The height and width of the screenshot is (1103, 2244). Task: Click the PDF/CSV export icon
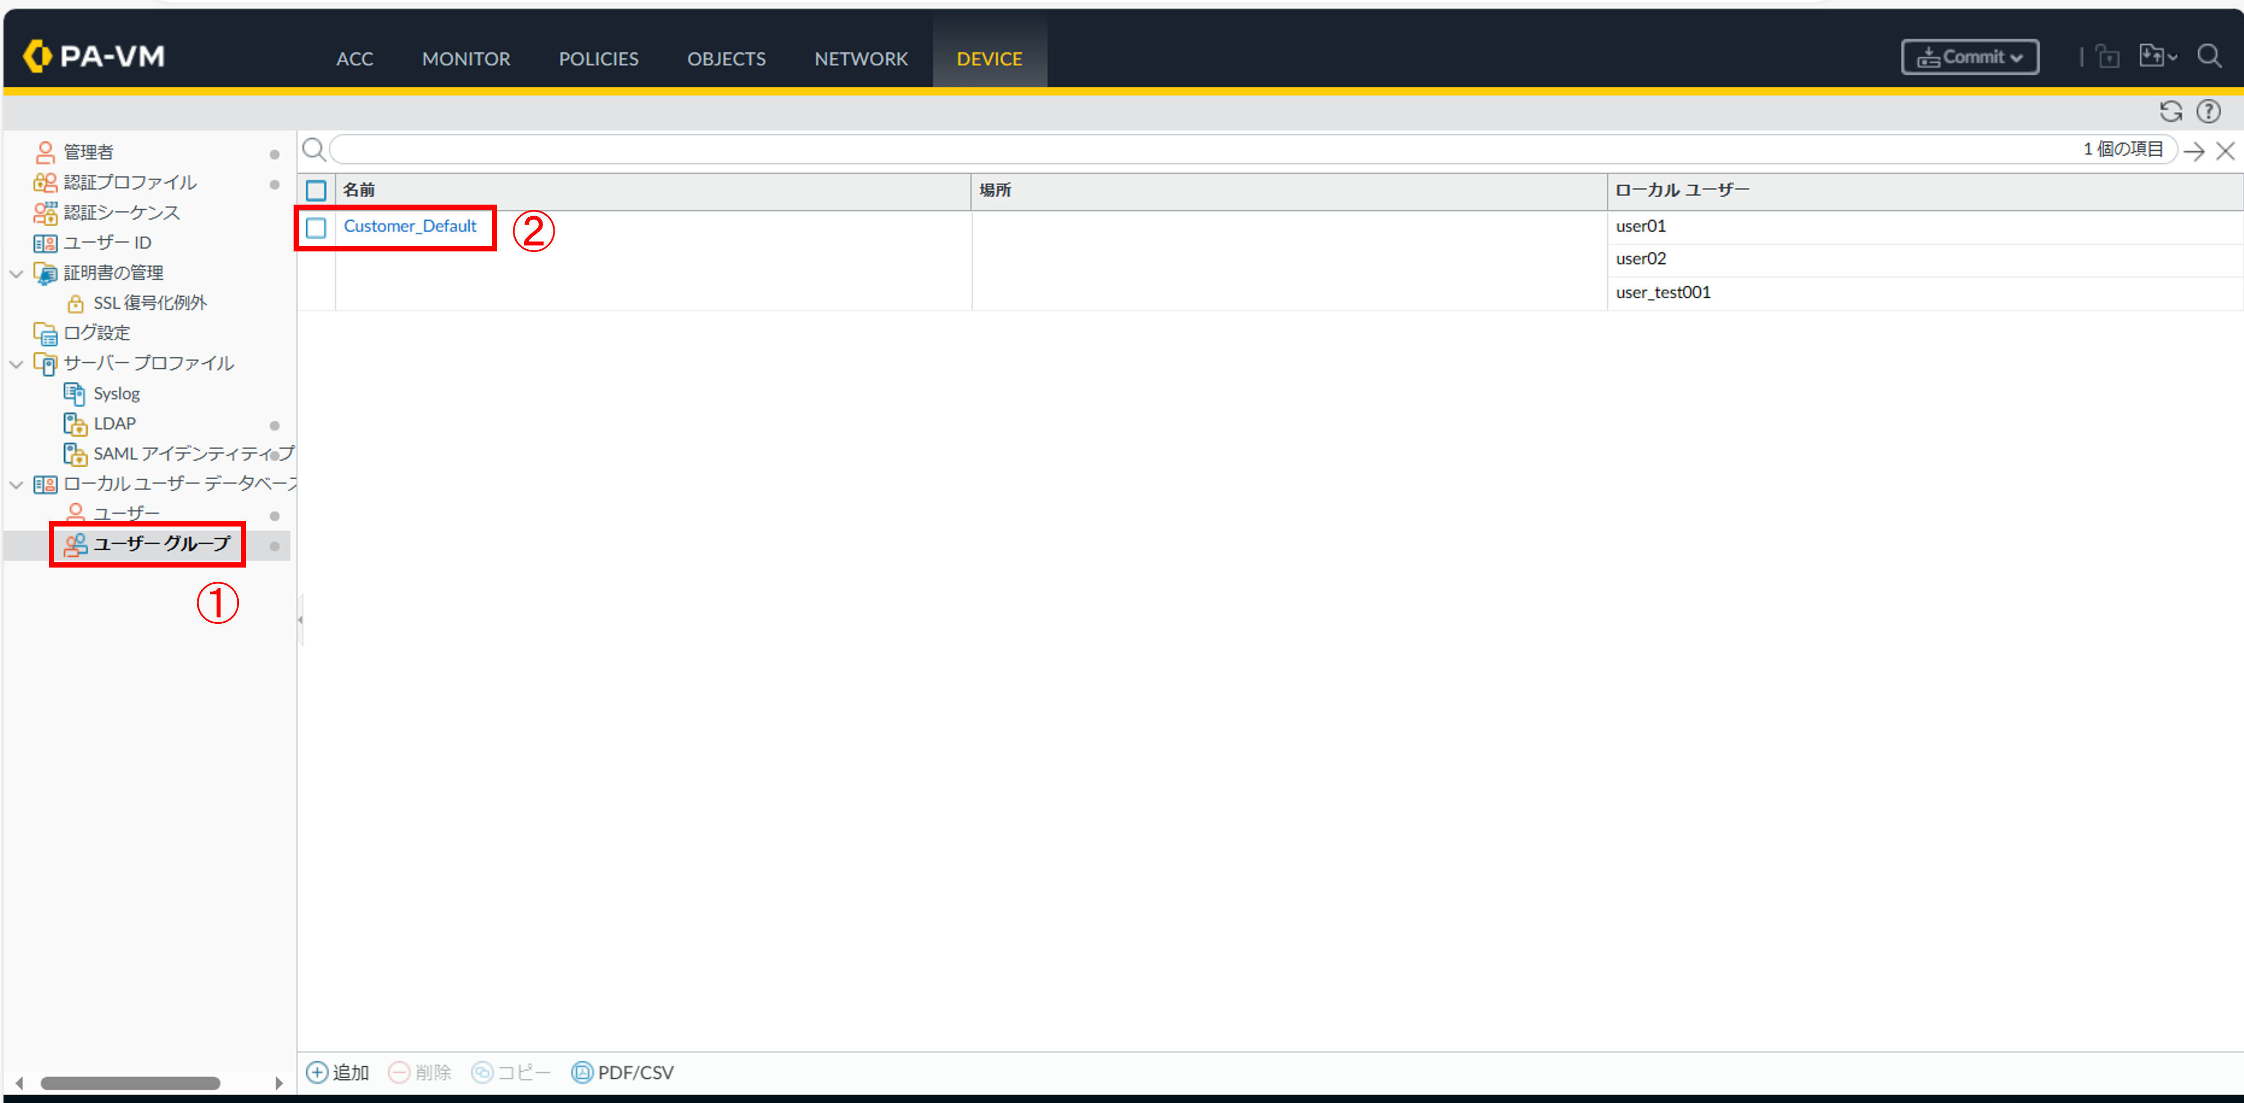coord(581,1071)
